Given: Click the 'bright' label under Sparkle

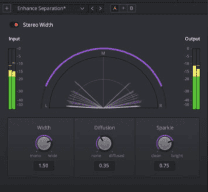Looking at the screenshot, I should [x=177, y=156].
